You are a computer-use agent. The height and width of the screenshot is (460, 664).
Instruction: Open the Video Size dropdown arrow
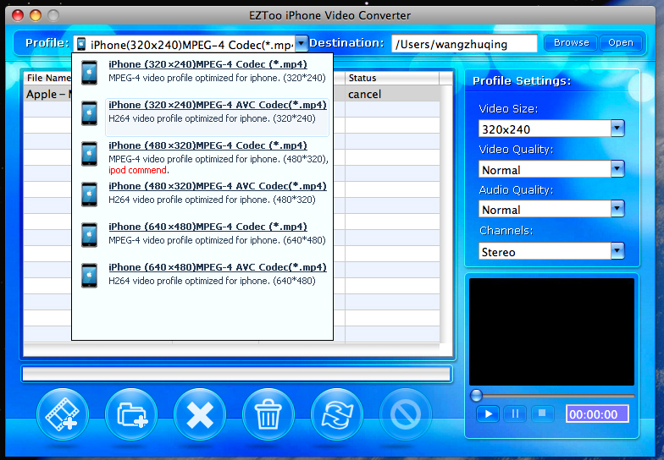(617, 129)
